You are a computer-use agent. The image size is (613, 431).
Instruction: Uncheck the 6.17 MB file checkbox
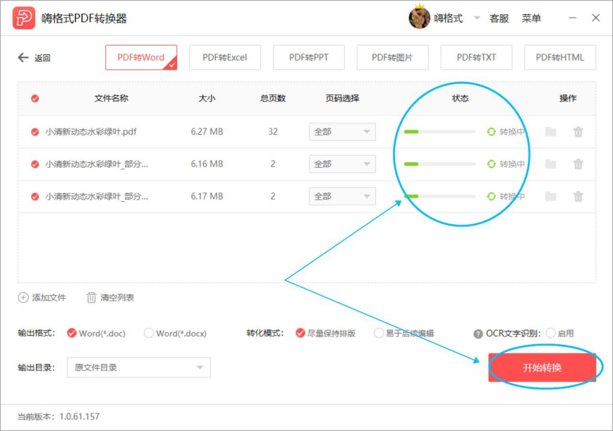point(35,196)
